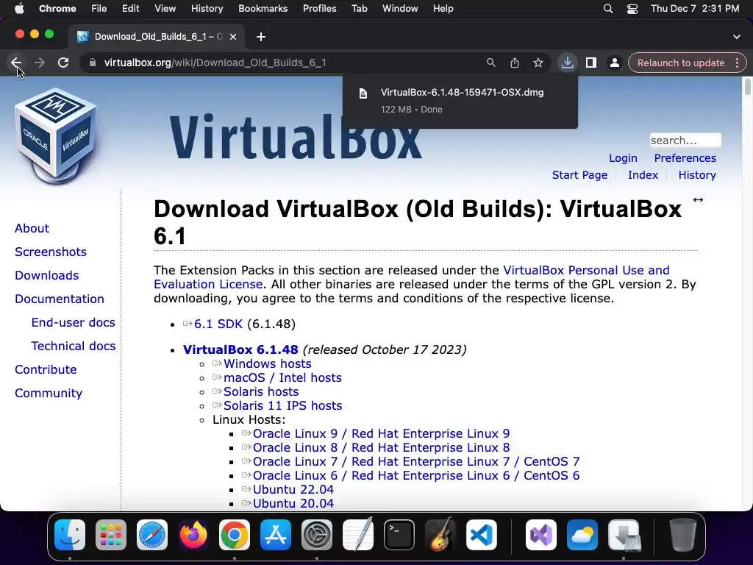Open the Trash in the dock
Screen dimensions: 753x565
(x=683, y=535)
